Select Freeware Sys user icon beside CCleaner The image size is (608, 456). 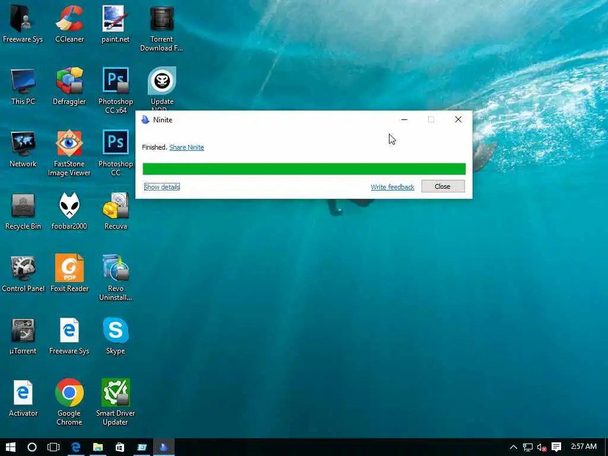pyautogui.click(x=23, y=24)
